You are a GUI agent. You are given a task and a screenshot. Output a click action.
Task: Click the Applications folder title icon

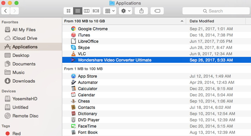112,3
